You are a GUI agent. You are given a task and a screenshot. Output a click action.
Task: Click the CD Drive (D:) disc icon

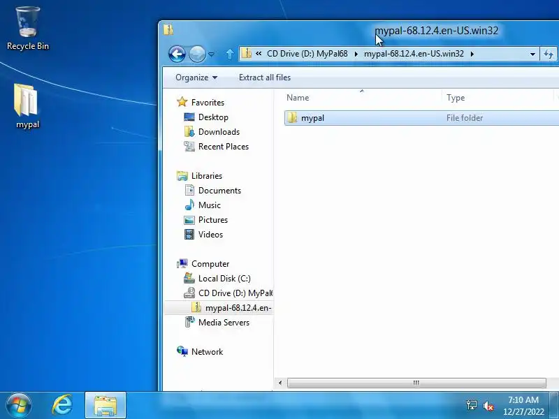189,293
